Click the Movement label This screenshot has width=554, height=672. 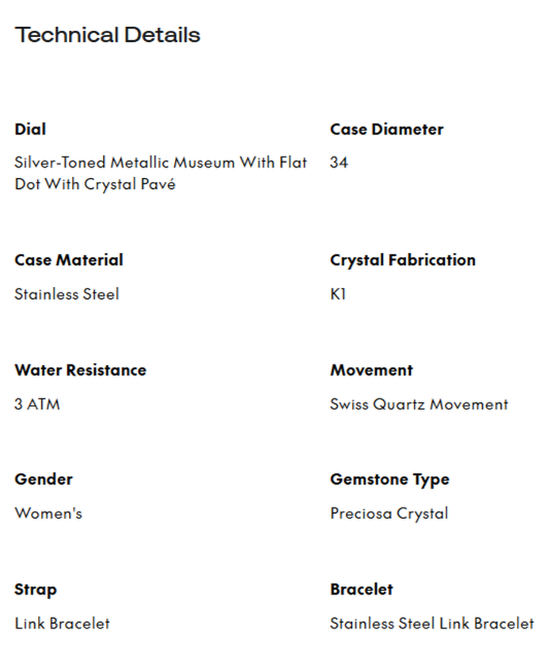tap(371, 370)
